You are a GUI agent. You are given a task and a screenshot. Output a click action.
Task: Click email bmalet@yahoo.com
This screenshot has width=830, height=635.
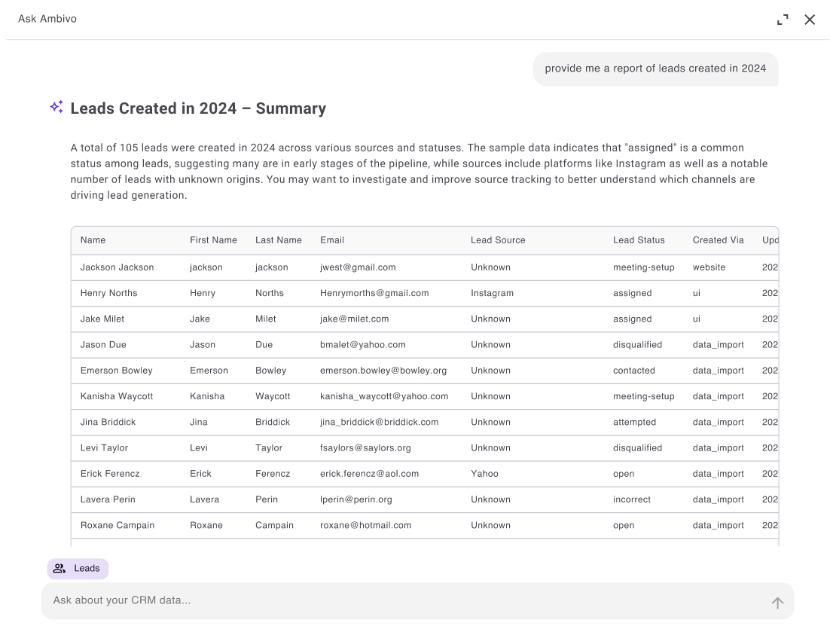362,345
